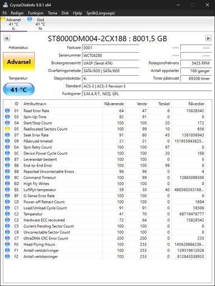Click status icon for Uncorrectable Sector Count

7,232
